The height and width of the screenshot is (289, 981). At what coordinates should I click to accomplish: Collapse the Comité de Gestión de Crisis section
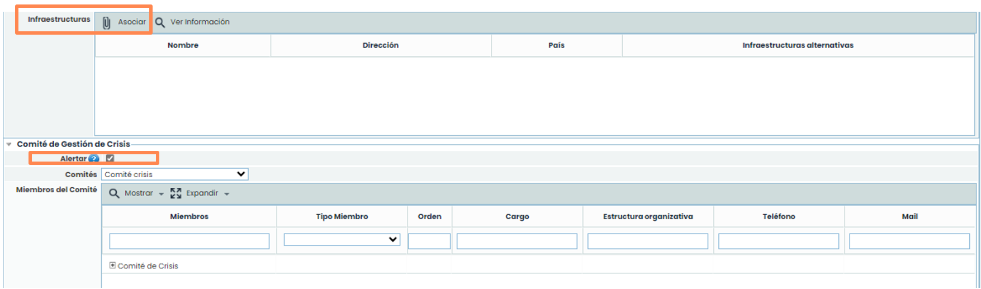click(9, 144)
